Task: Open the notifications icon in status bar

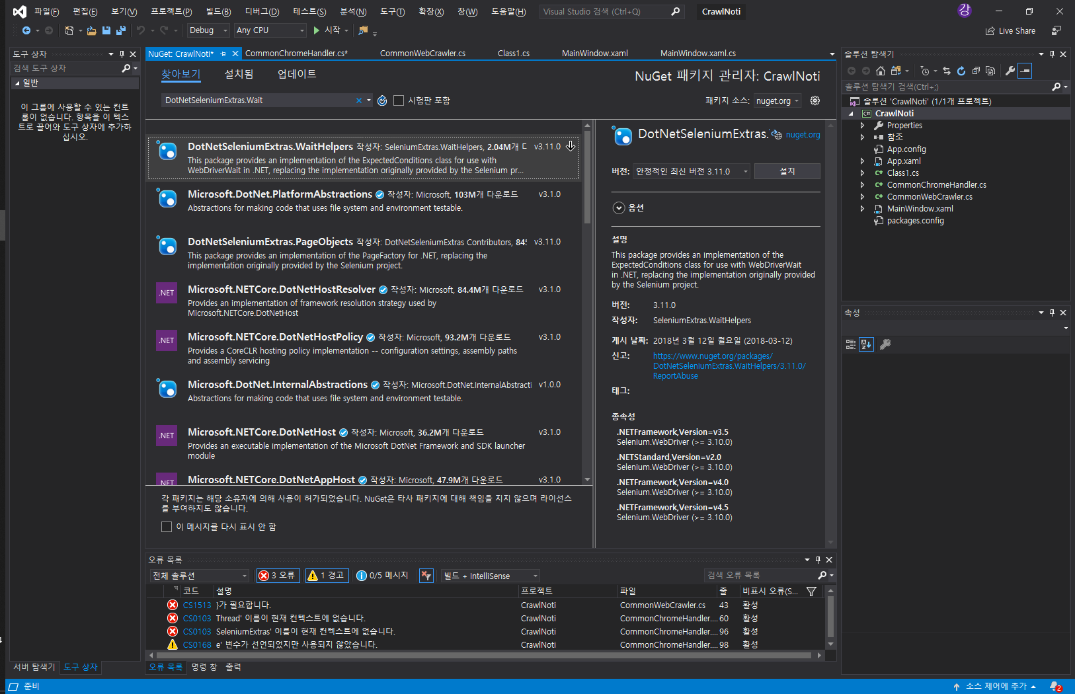Action: [x=1056, y=687]
